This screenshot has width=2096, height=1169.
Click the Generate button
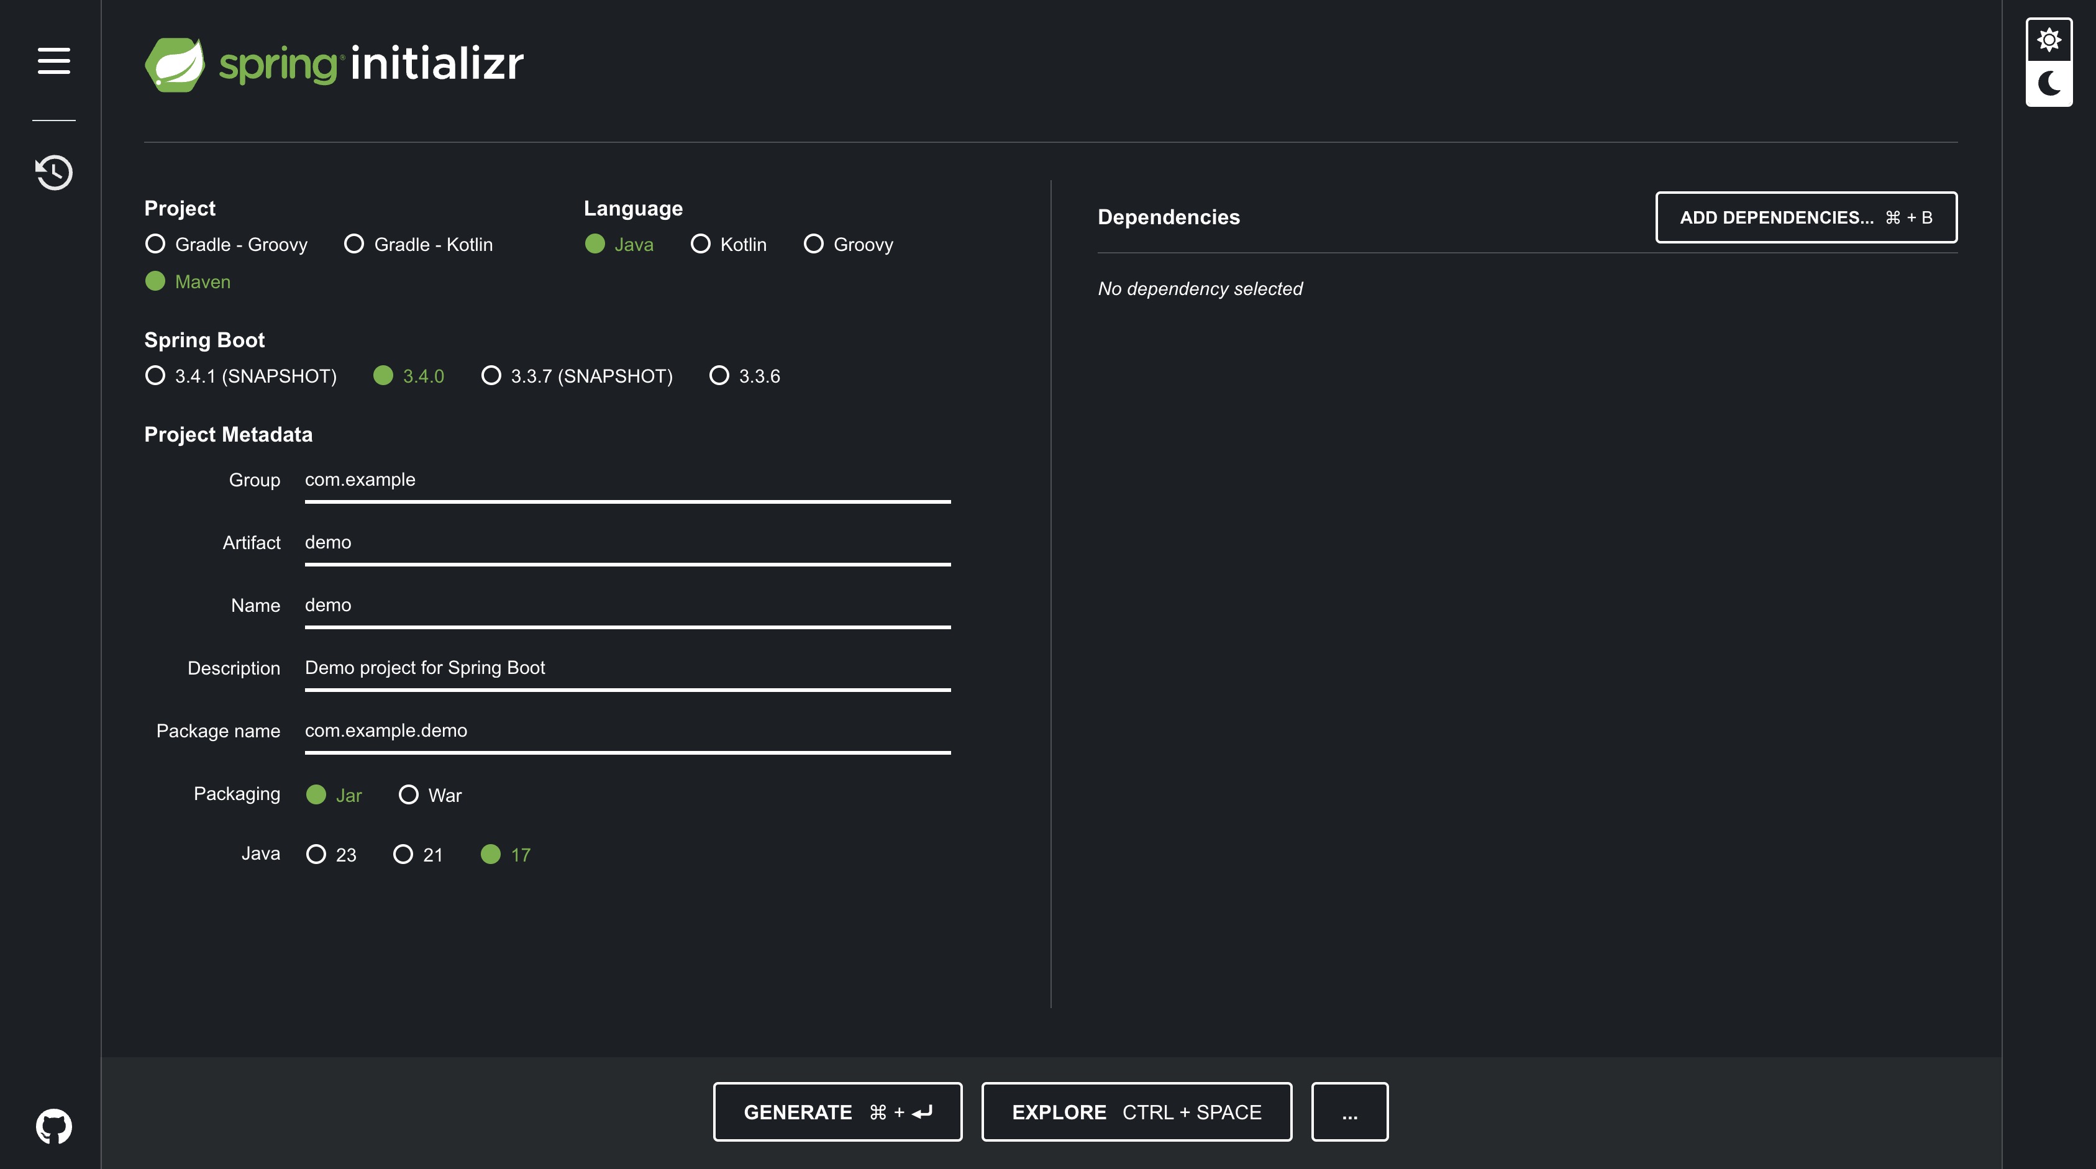pos(837,1112)
